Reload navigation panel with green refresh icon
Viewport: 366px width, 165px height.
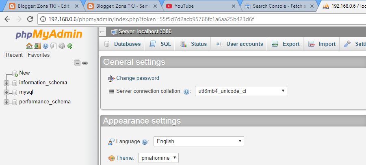tap(70, 46)
